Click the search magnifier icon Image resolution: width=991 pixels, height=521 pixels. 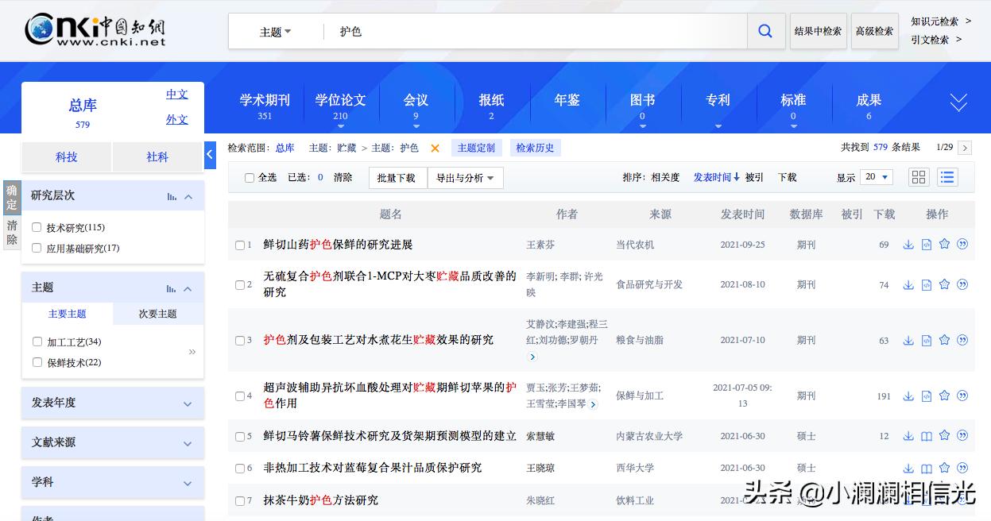tap(765, 30)
